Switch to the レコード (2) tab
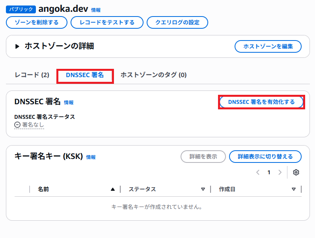 (x=32, y=75)
